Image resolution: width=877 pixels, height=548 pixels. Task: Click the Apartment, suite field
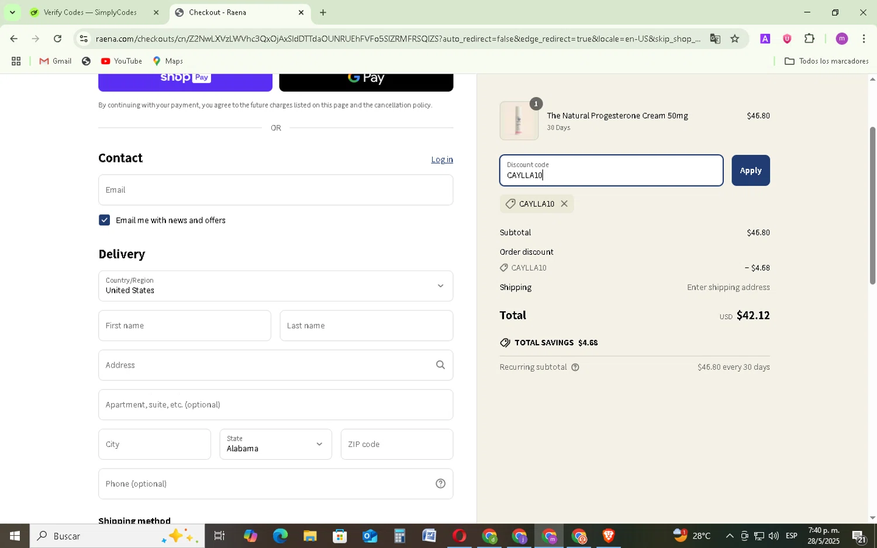275,405
